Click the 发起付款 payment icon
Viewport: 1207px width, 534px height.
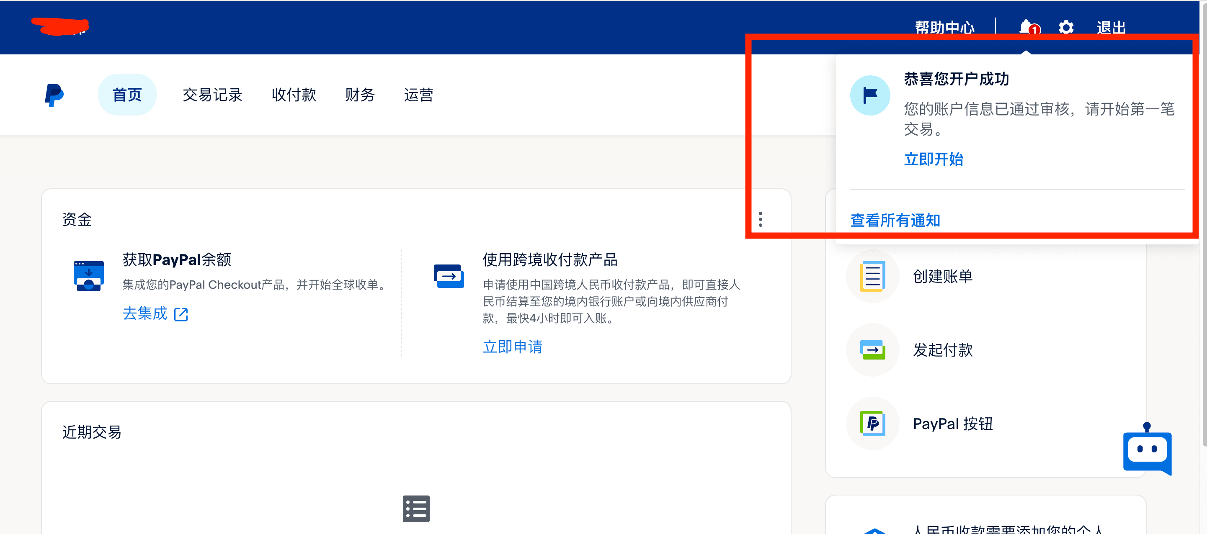[872, 349]
